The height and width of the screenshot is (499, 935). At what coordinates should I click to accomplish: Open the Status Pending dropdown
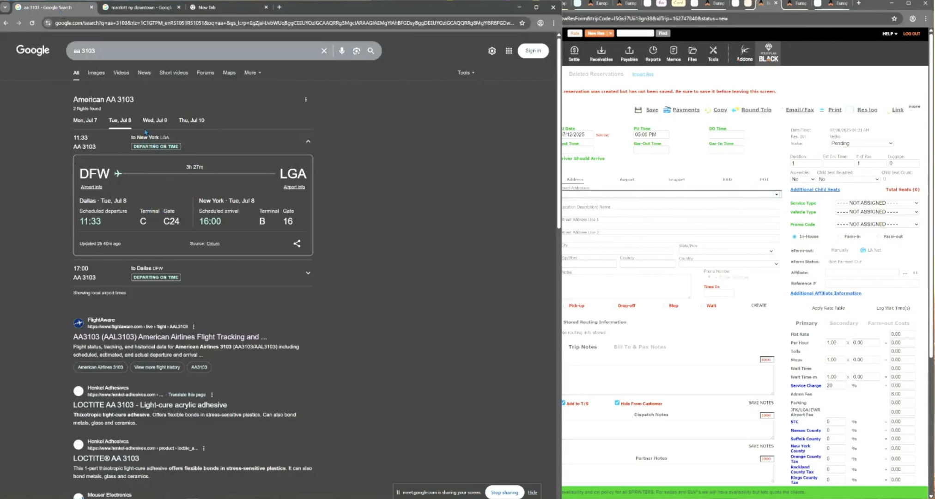click(x=860, y=143)
